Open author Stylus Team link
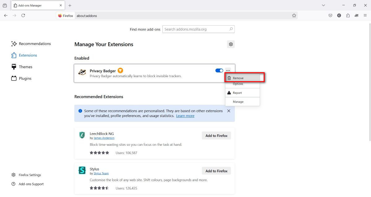Image resolution: width=371 pixels, height=197 pixels. tap(101, 173)
